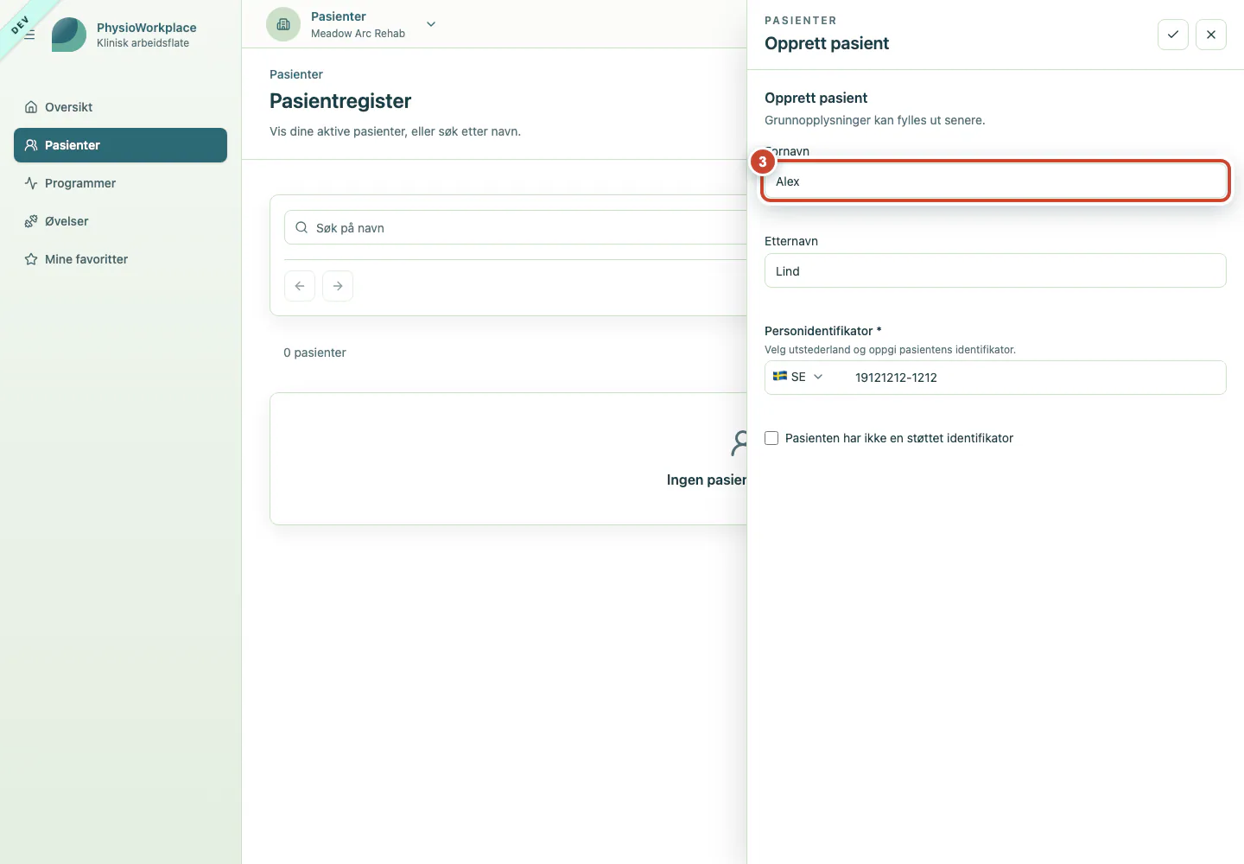Click the clinic building icon

click(283, 24)
